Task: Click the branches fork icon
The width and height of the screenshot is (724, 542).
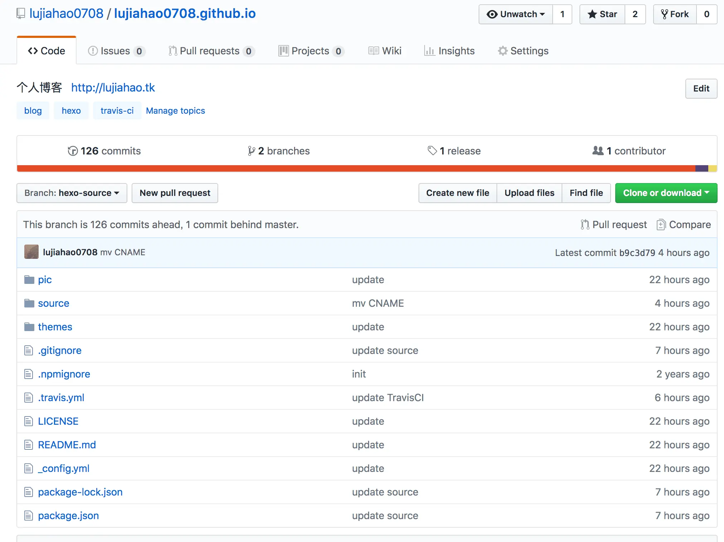Action: coord(251,151)
